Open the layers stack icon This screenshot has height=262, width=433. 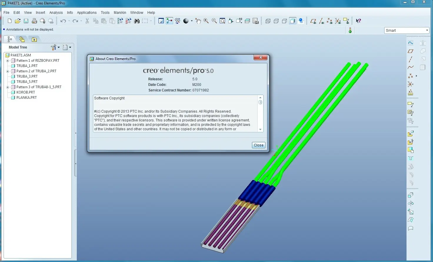pos(247,21)
